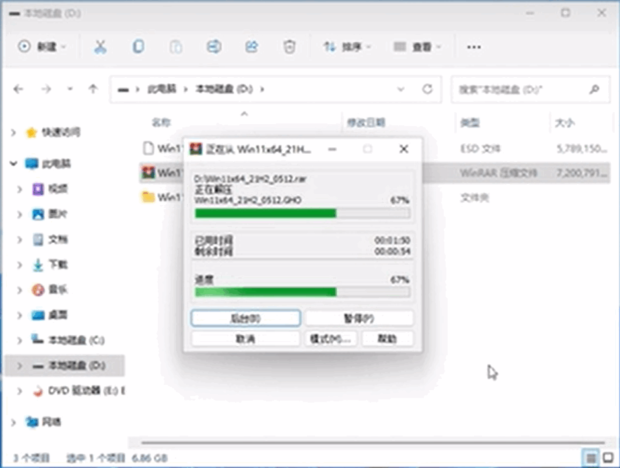This screenshot has height=468, width=620.
Task: Click the drive icon in address bar
Action: pyautogui.click(x=123, y=90)
